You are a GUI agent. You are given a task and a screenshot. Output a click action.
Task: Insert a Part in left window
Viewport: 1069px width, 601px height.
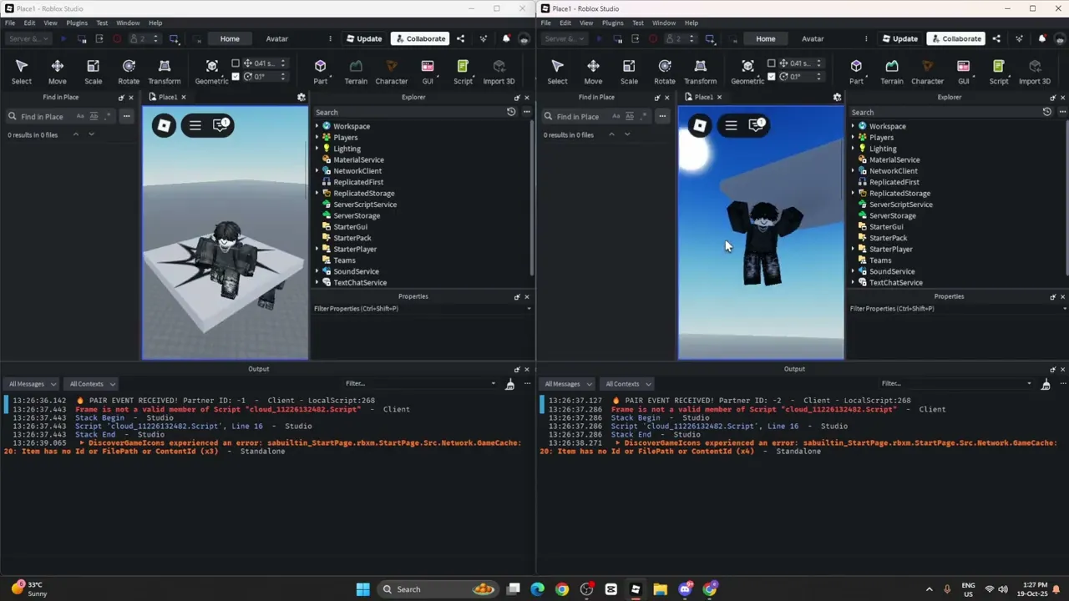[320, 71]
